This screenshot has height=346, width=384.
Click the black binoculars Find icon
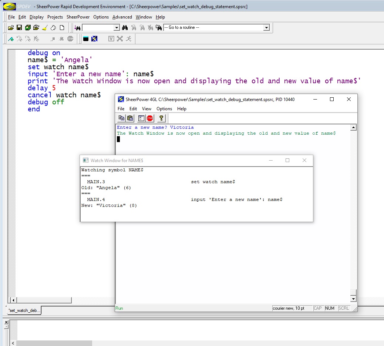coord(125,28)
